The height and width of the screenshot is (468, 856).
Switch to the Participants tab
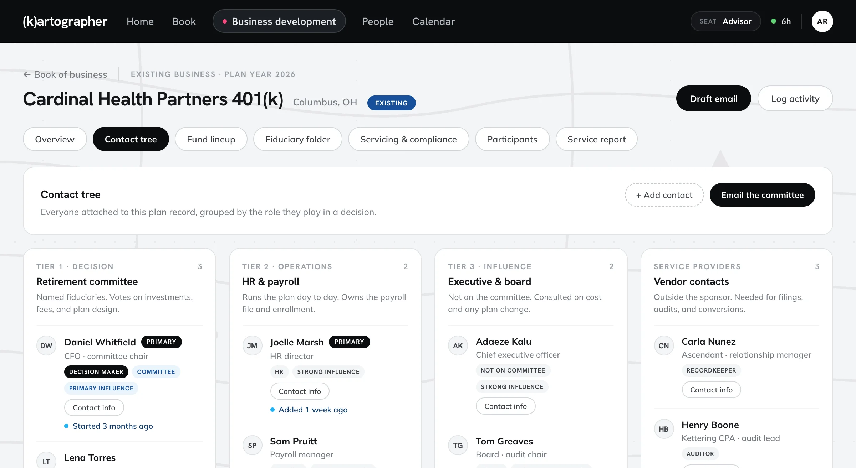click(512, 139)
